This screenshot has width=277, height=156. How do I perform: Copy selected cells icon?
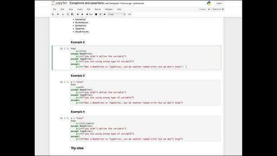click(68, 14)
